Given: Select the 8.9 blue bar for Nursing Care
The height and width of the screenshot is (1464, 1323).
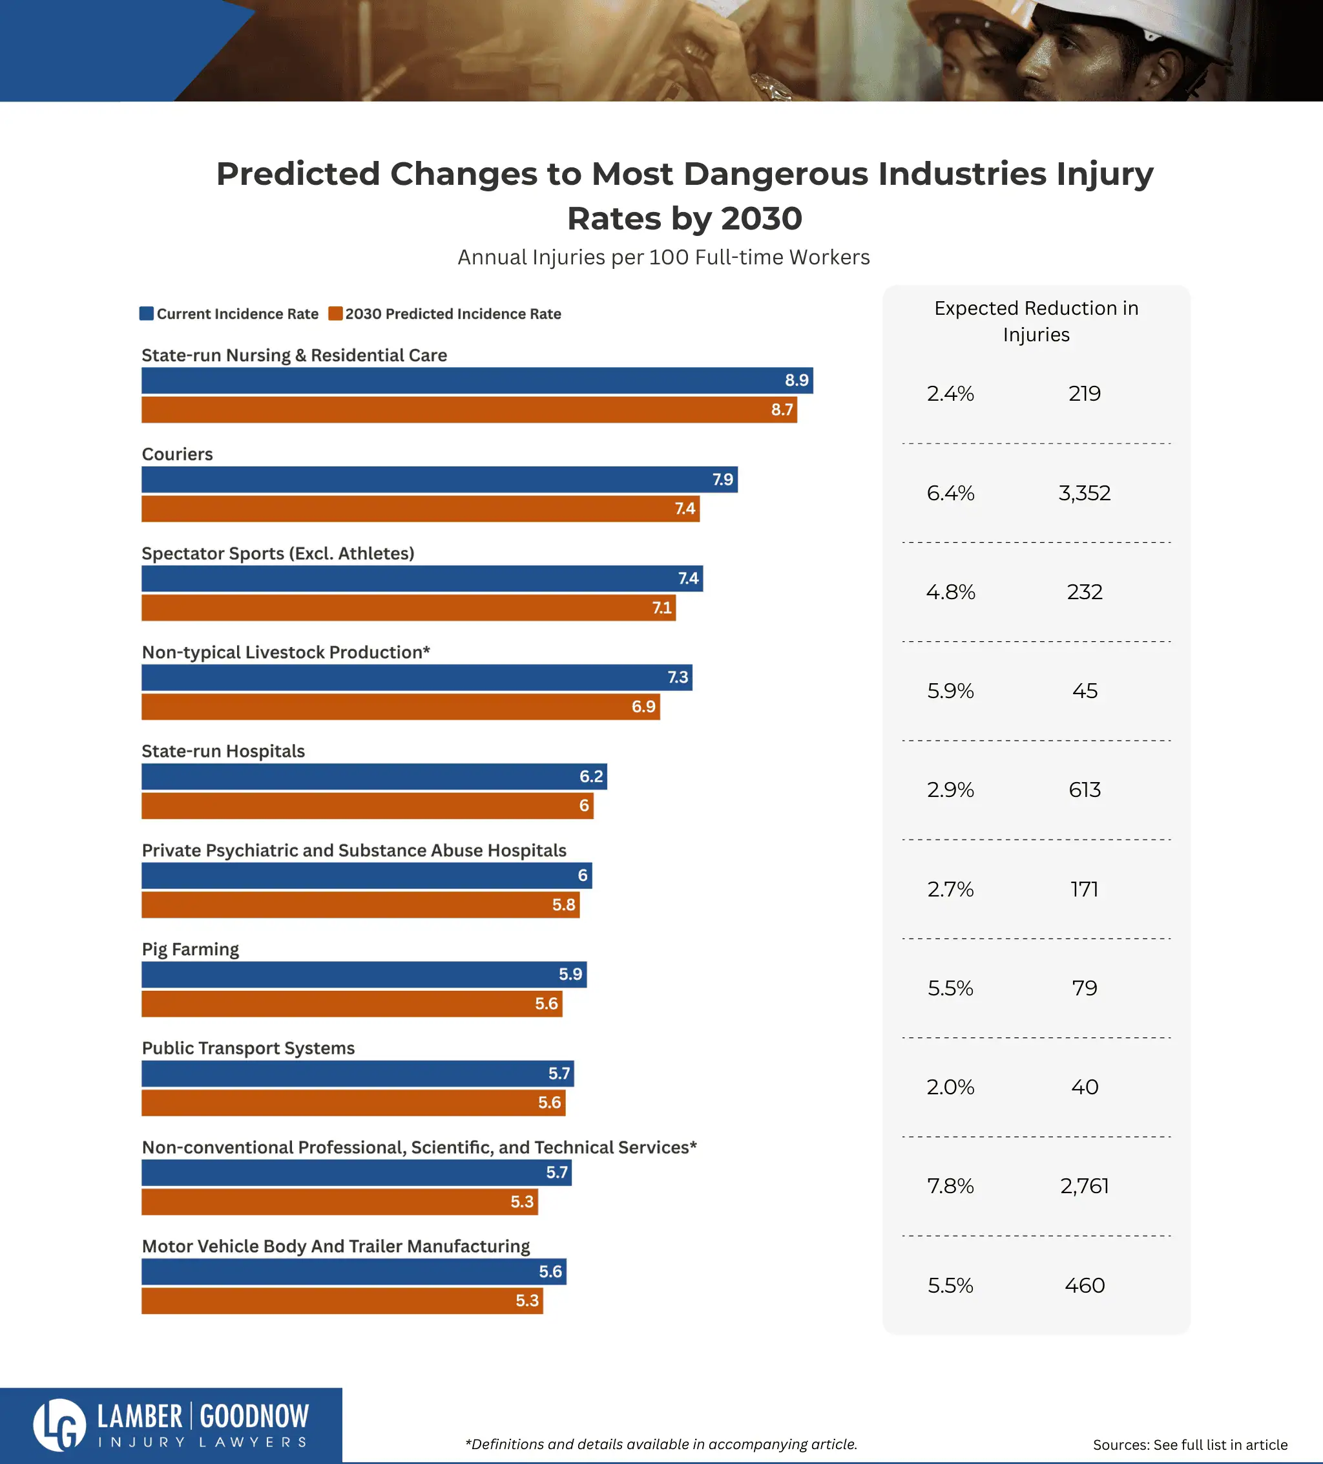Looking at the screenshot, I should point(477,380).
